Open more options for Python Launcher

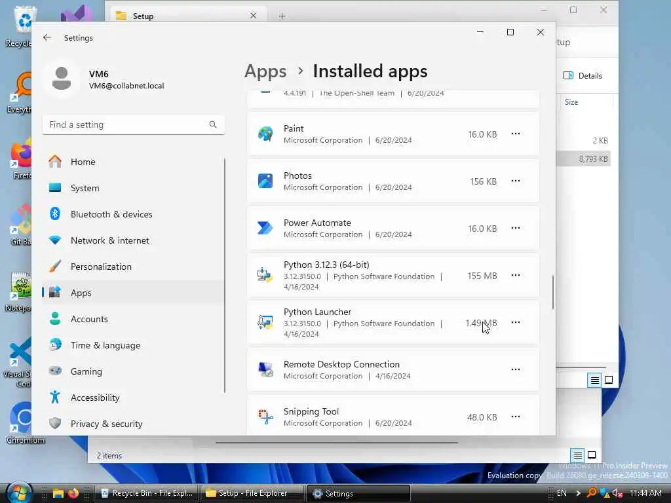(516, 322)
